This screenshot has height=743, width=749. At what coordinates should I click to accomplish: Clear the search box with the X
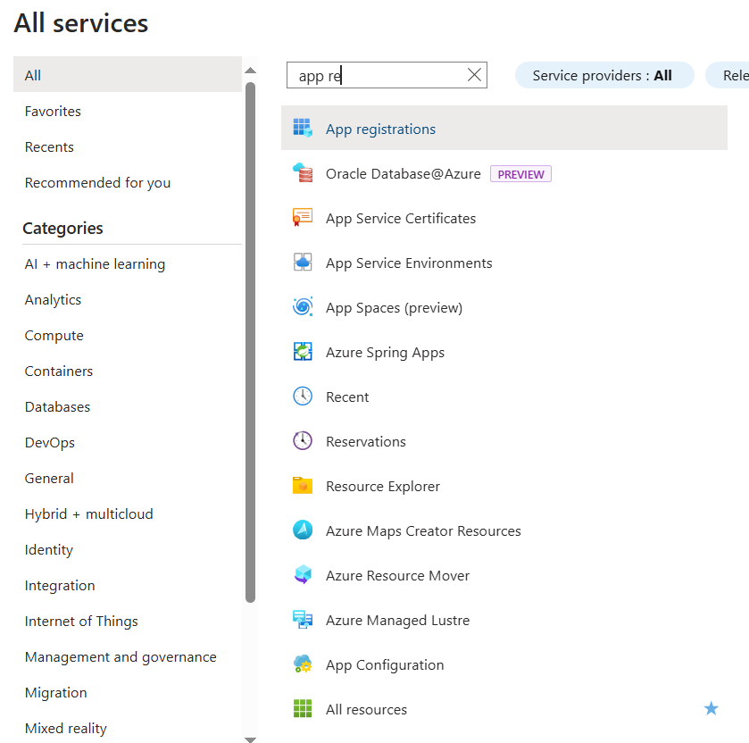point(474,75)
